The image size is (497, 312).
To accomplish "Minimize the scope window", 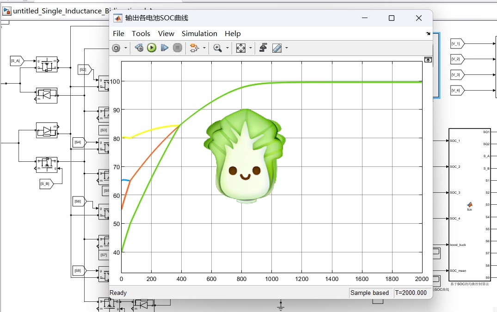I will point(365,18).
